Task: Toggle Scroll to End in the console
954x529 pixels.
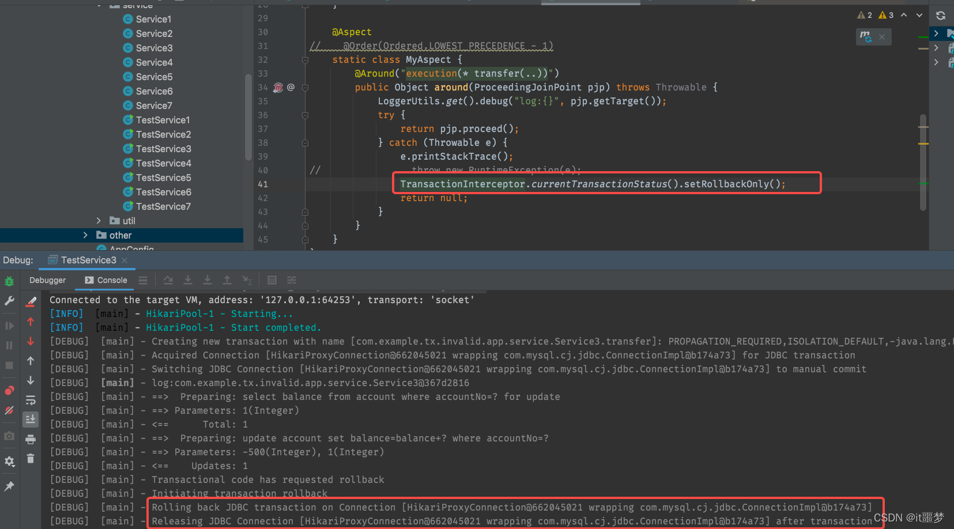Action: (x=31, y=419)
